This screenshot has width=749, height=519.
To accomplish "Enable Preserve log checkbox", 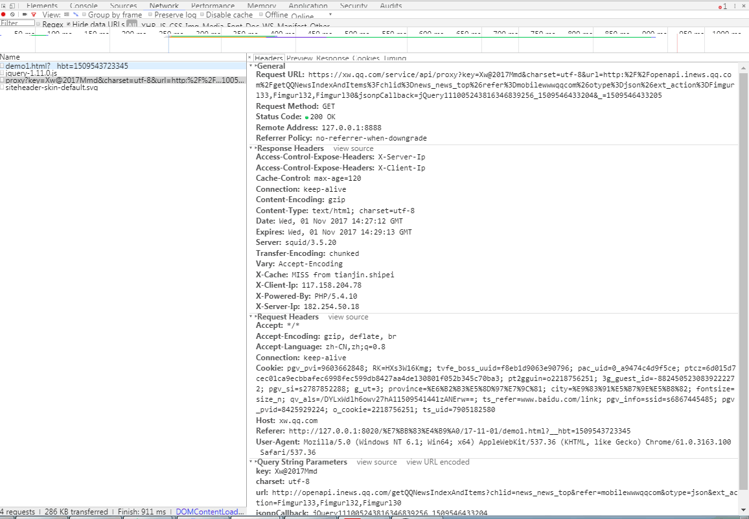I will tap(150, 14).
